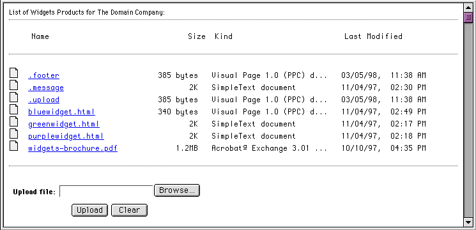Open the purplewidget.html link
Screen dimensions: 476x230
66,136
